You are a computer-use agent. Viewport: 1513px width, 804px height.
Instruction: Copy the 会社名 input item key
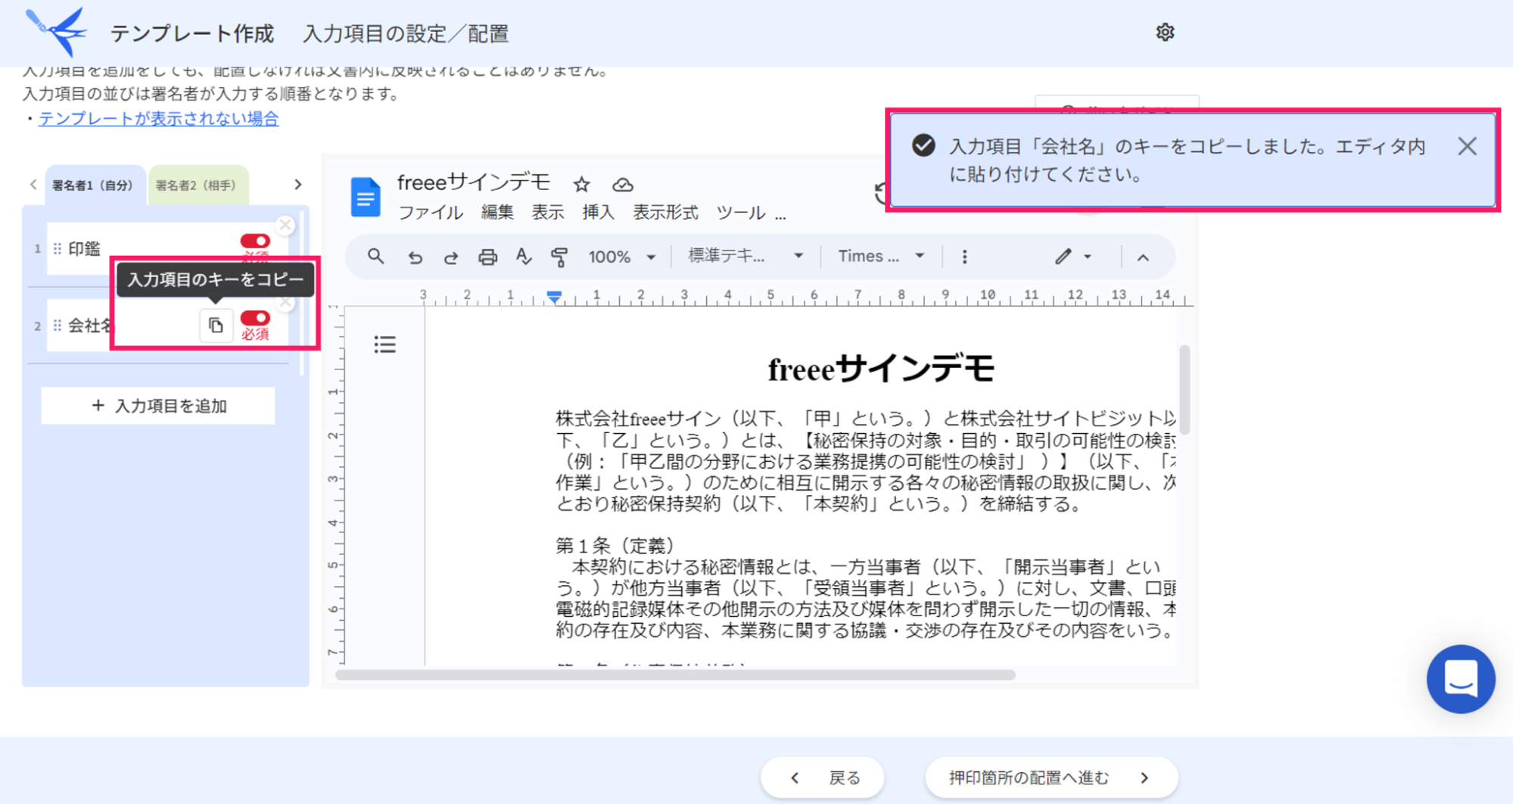tap(216, 326)
